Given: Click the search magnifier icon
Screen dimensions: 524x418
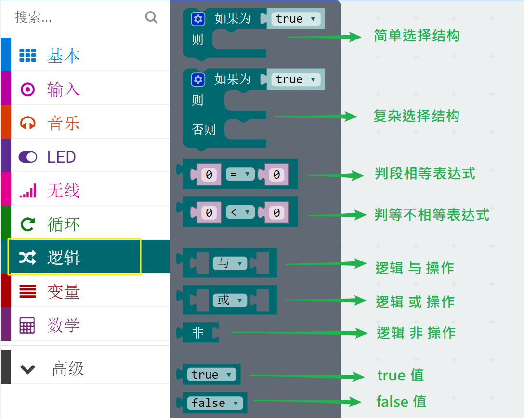Looking at the screenshot, I should point(151,17).
